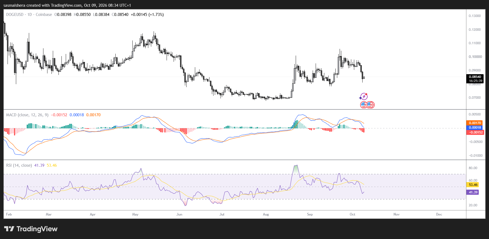Screen dimensions: 489x239
Task: Click the orange 0.00170 tag on MACD axis
Action: [x=475, y=123]
